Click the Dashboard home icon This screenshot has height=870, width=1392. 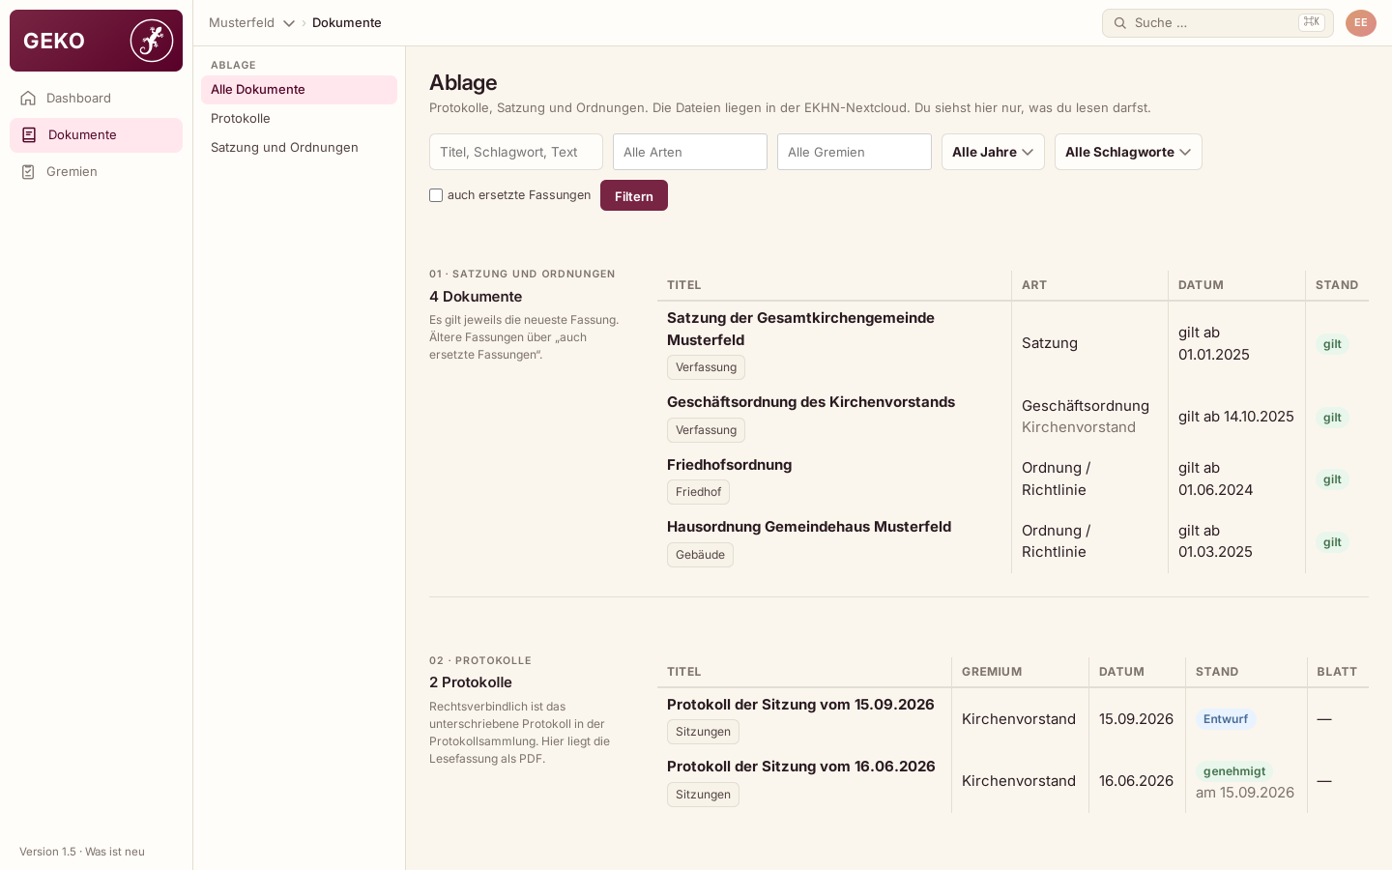[x=28, y=98]
